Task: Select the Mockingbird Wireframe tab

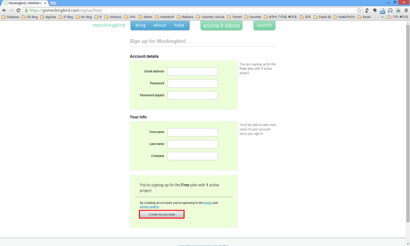Action: point(25,3)
